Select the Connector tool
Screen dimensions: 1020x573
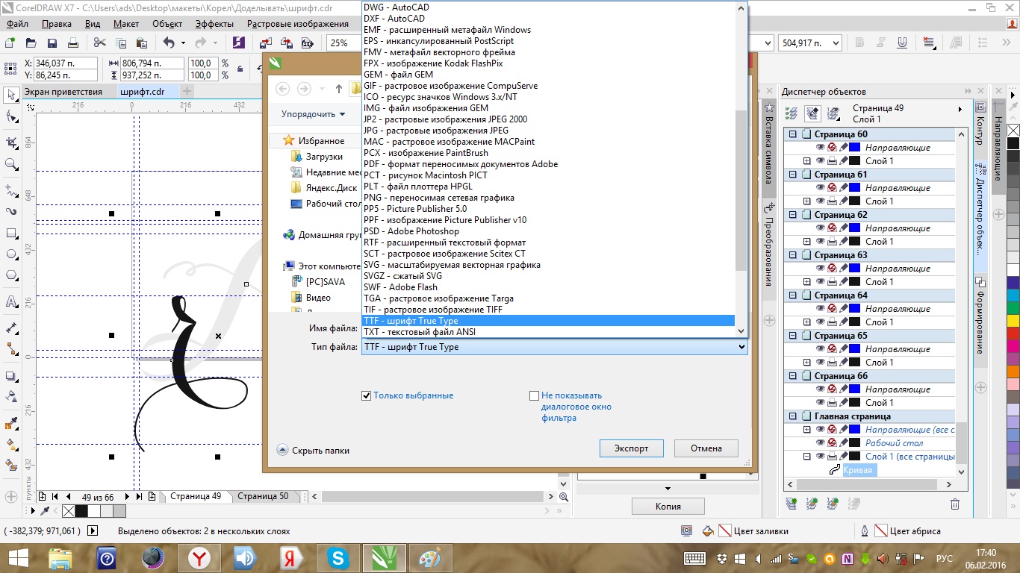(x=11, y=348)
